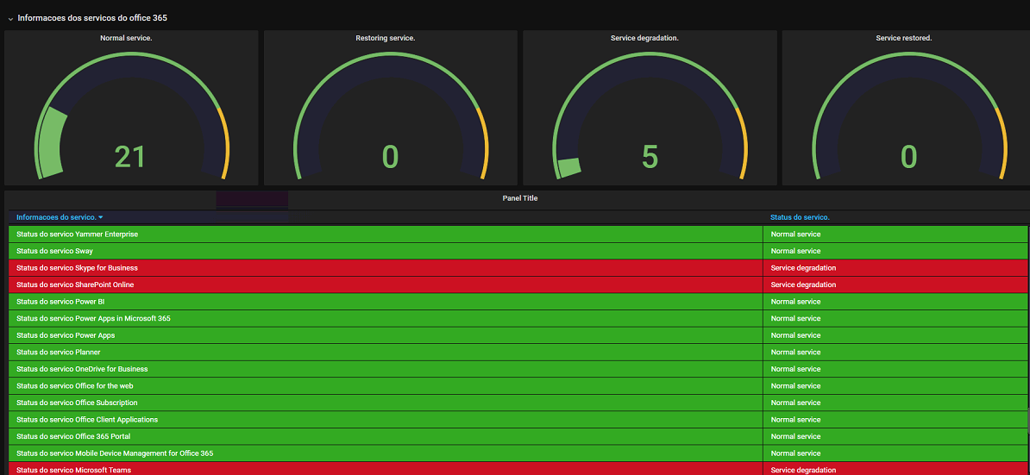Click Normal service status for Office 365 Portal
Screen dimensions: 1030x475
[x=795, y=436]
